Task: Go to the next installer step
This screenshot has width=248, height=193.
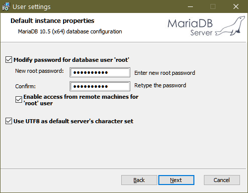Action: click(x=176, y=180)
